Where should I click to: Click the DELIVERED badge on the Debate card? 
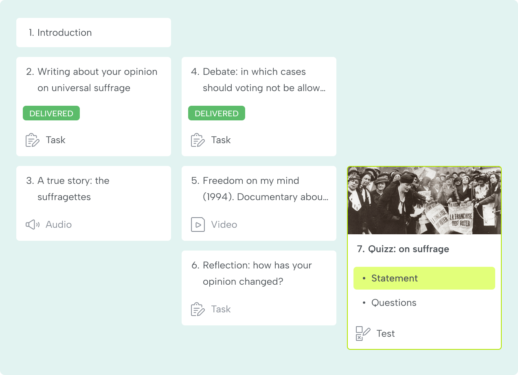pyautogui.click(x=217, y=113)
